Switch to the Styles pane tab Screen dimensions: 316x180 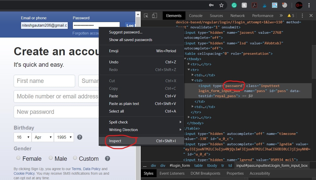coord(149,173)
